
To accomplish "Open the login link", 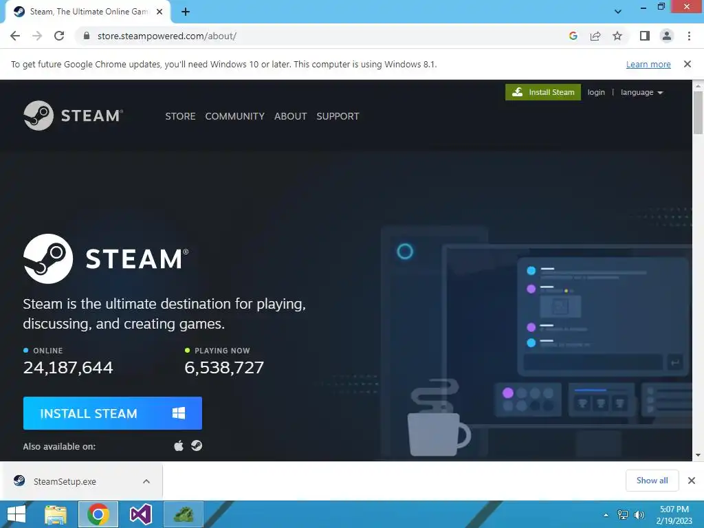I will point(596,92).
